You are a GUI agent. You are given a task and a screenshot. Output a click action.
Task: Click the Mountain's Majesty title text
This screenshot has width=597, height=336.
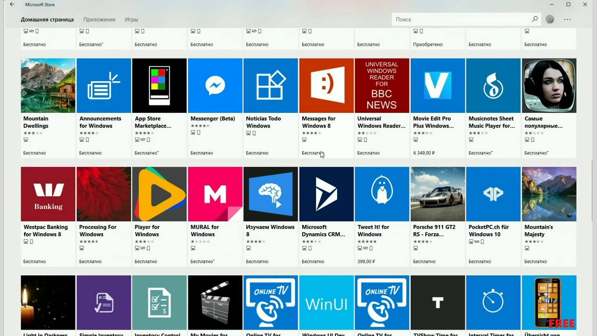[539, 231]
